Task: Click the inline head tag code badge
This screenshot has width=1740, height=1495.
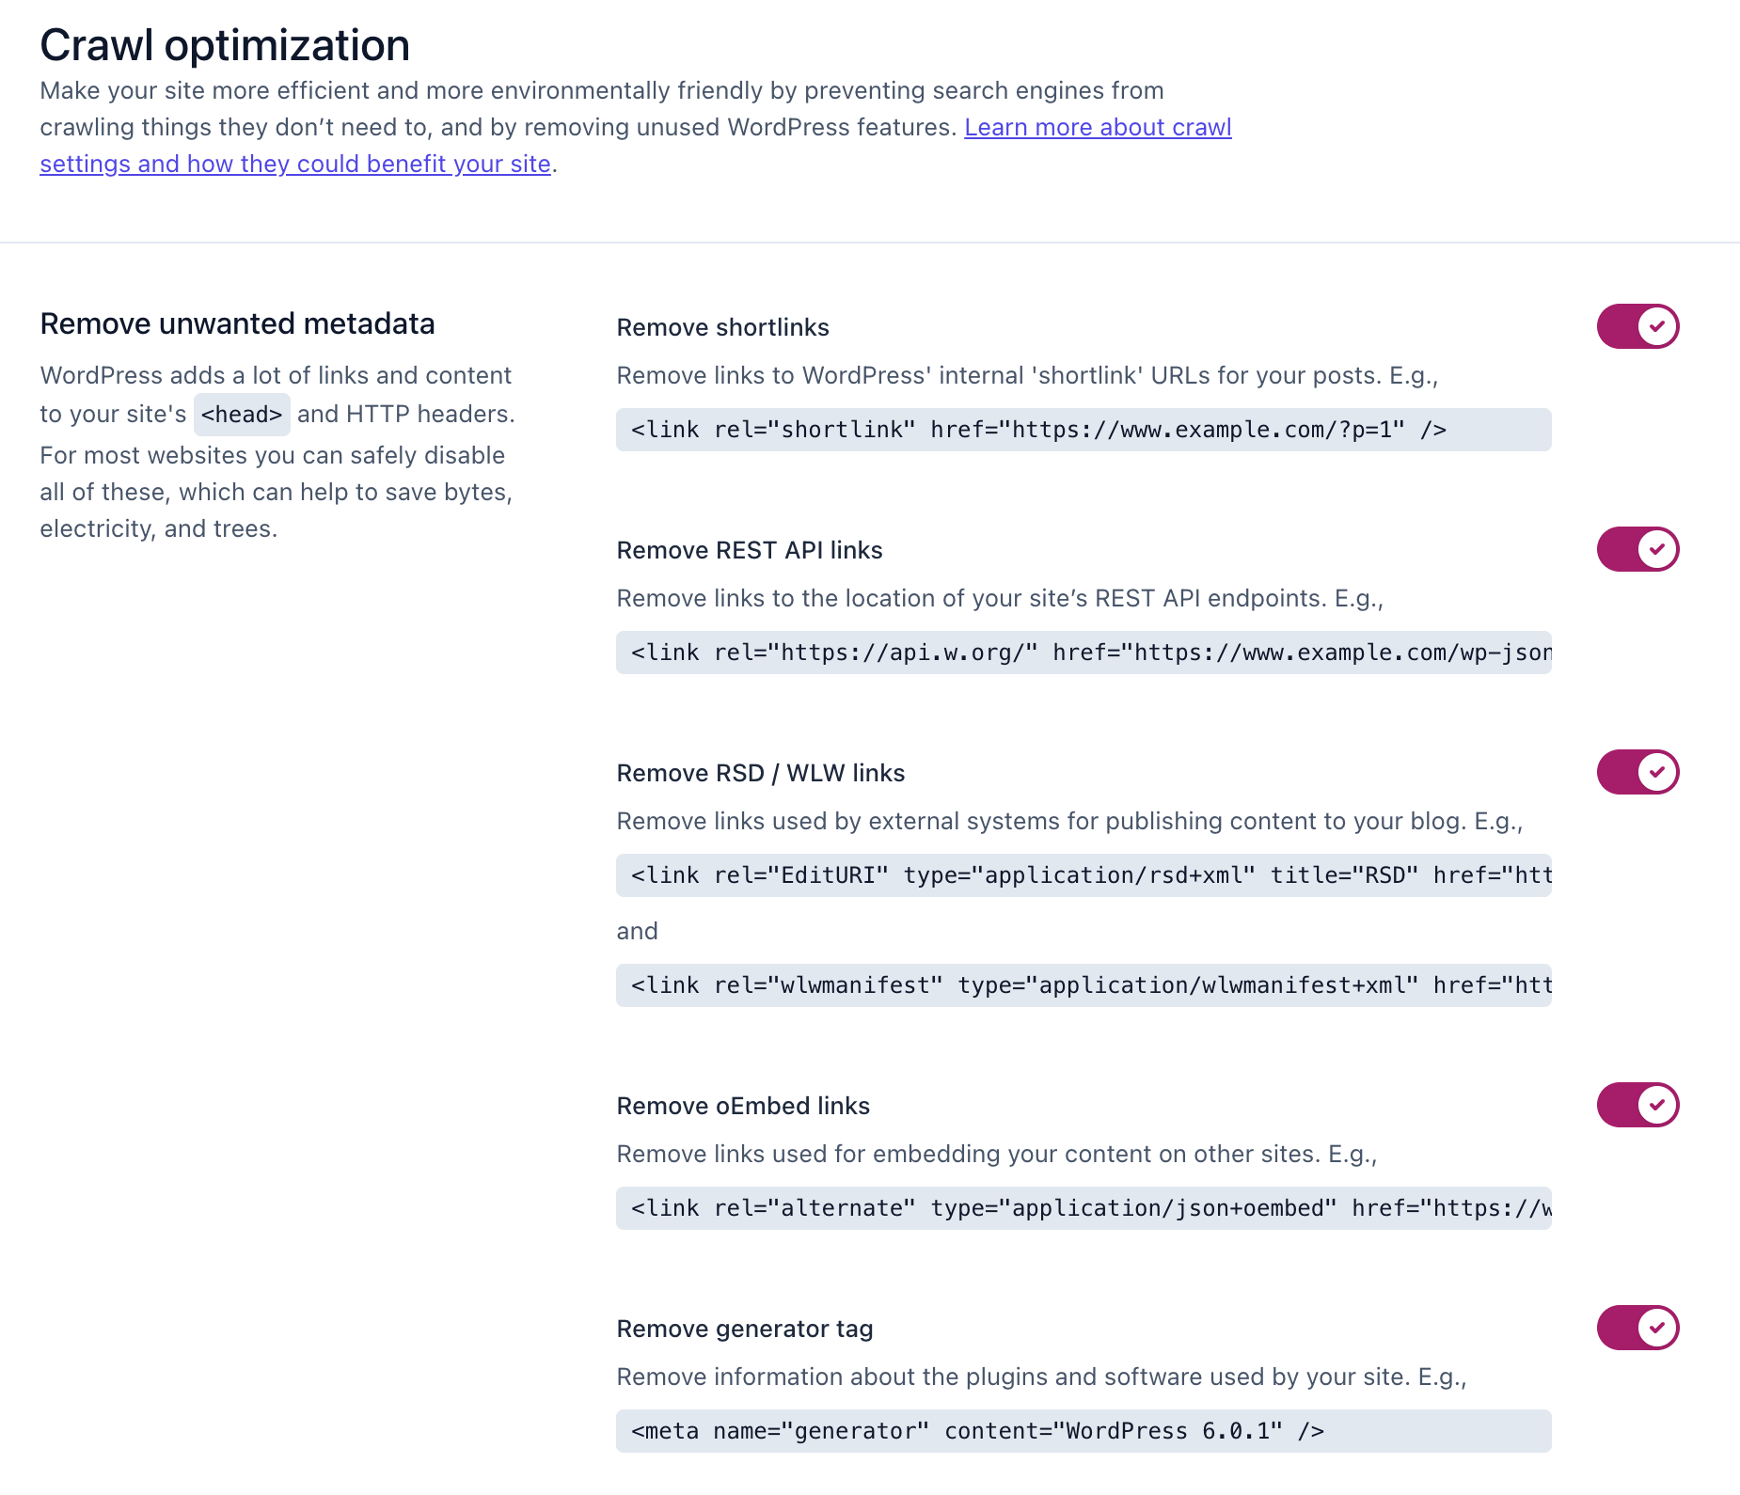Action: [x=242, y=414]
